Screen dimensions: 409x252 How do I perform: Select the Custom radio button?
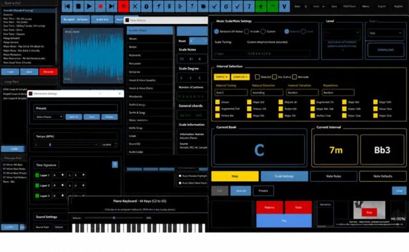[x=263, y=31]
